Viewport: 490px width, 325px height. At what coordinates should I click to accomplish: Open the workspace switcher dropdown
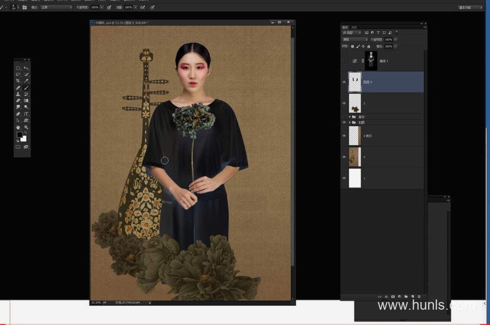point(470,7)
